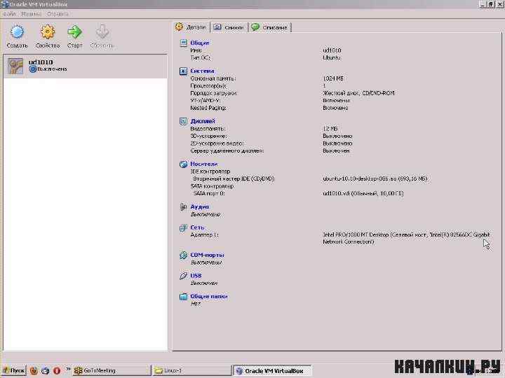
Task: Click the ud1010.vdi disk value
Action: coord(363,193)
